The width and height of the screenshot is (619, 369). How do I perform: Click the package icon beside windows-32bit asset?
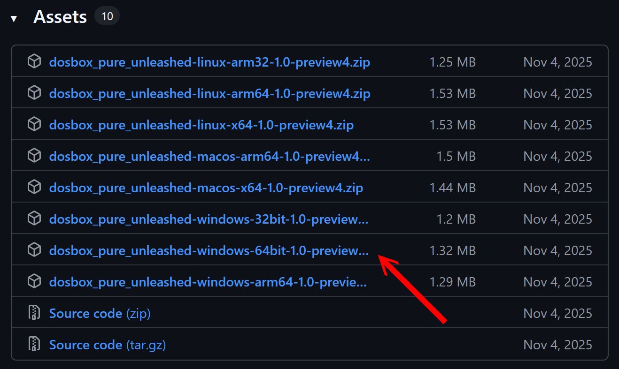[34, 218]
